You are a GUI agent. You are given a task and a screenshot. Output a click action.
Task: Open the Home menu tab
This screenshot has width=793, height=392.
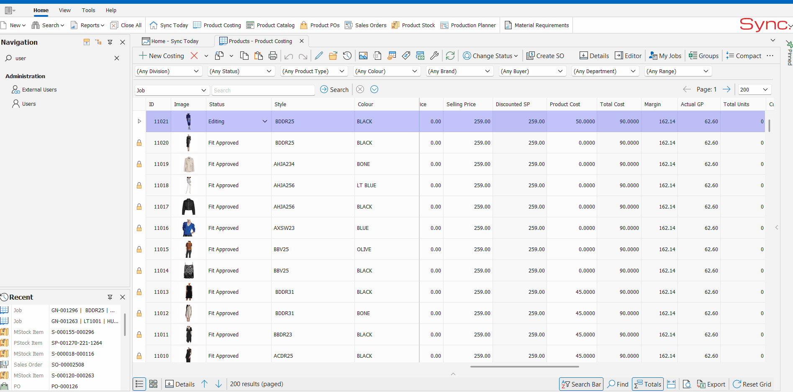(x=41, y=10)
